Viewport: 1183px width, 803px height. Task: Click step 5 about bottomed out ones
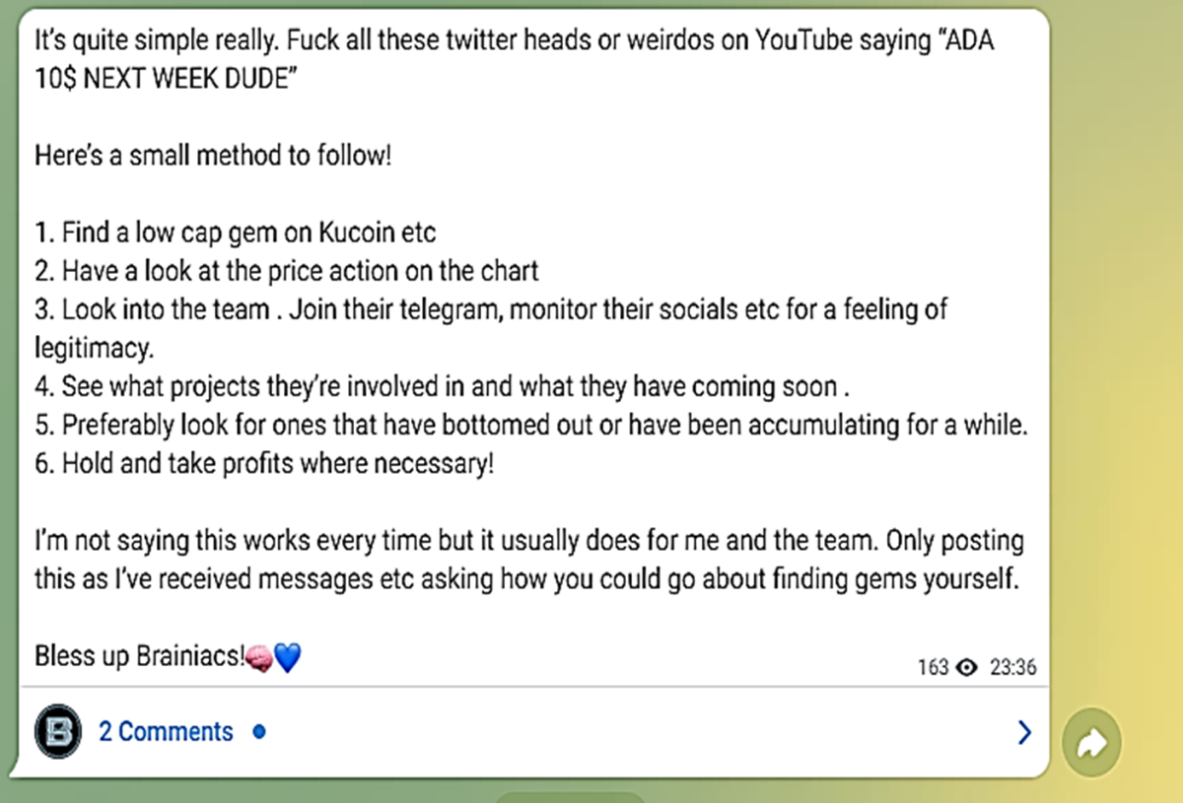coord(531,426)
